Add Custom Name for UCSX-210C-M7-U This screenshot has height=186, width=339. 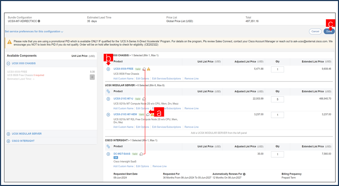tap(123, 108)
